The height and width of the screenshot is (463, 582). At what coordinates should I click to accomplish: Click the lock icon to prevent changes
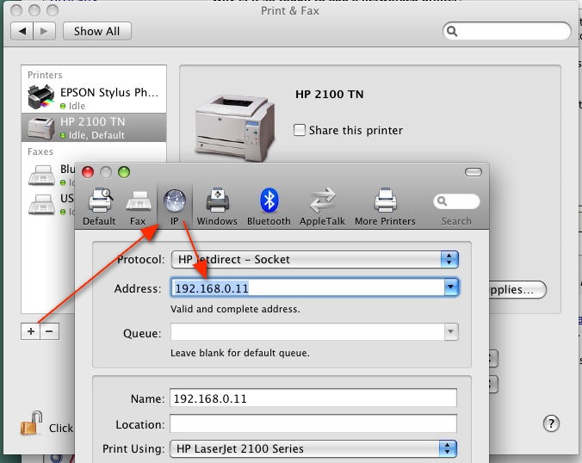pyautogui.click(x=31, y=423)
